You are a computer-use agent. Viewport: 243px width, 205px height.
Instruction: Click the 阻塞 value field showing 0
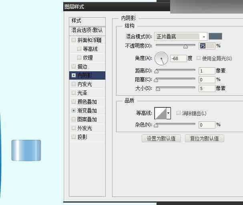click(x=207, y=80)
